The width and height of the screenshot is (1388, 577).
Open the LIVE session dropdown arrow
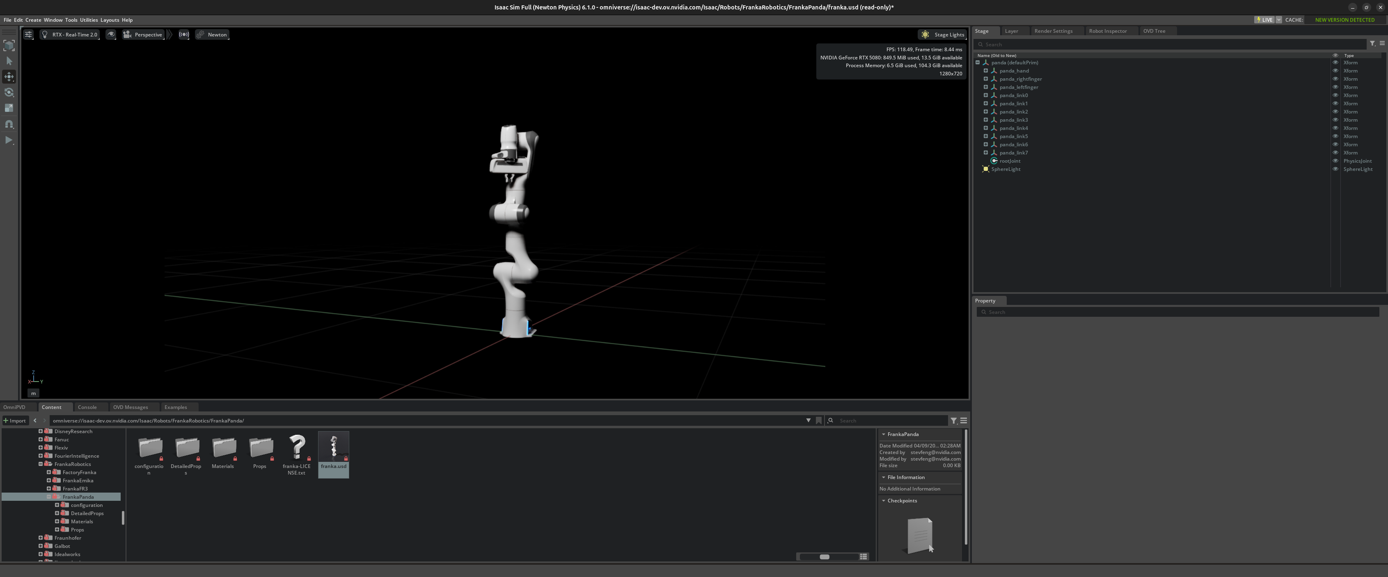(x=1278, y=20)
